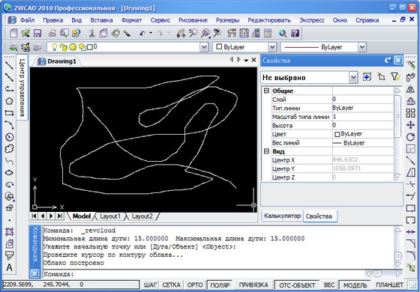The width and height of the screenshot is (420, 292).
Task: Select the Move tool in the modify toolbar
Action: click(x=411, y=125)
